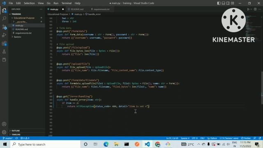Open the Accounts icon in activity bar
This screenshot has height=148, width=263.
(x=4, y=124)
